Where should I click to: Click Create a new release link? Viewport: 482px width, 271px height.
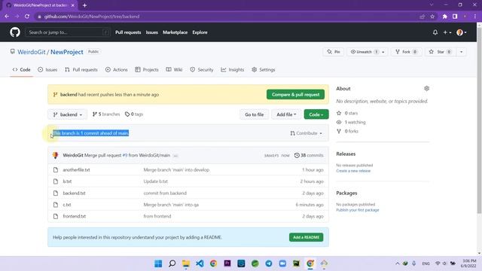tap(353, 171)
